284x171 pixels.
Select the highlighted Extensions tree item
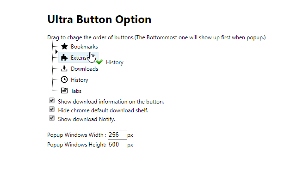click(79, 58)
